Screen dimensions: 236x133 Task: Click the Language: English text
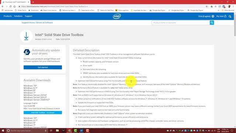coord(31,103)
